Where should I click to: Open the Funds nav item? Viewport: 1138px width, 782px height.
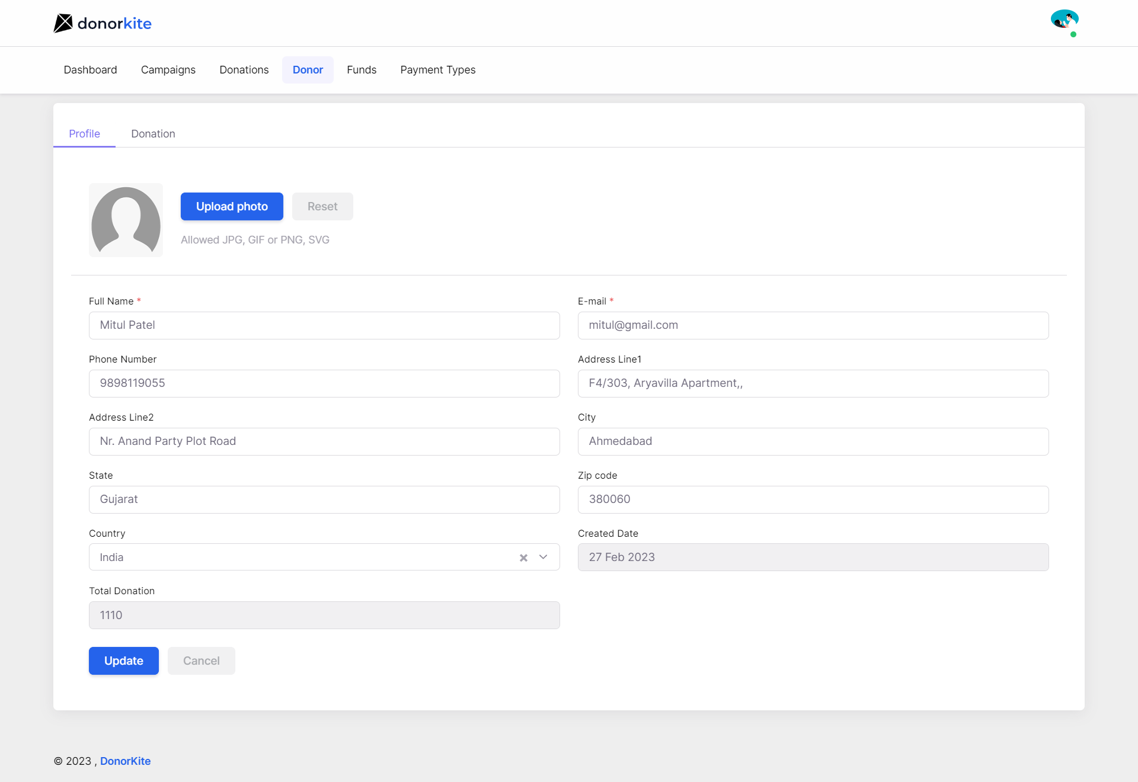[362, 70]
